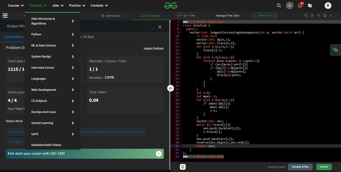The image size is (341, 172).
Task: Open the Comments tab
Action: [x=150, y=16]
